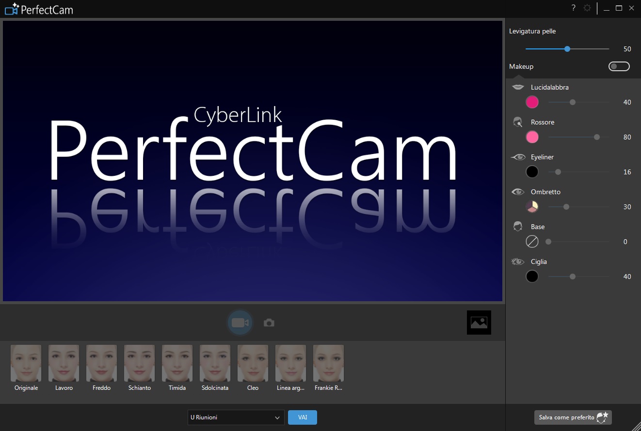
Task: Click the Eyeliner intensity slider handle
Action: coord(558,172)
